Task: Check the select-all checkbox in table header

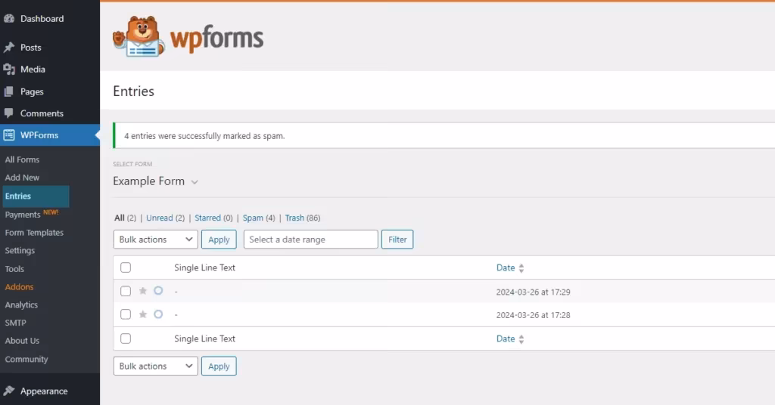Action: point(126,267)
